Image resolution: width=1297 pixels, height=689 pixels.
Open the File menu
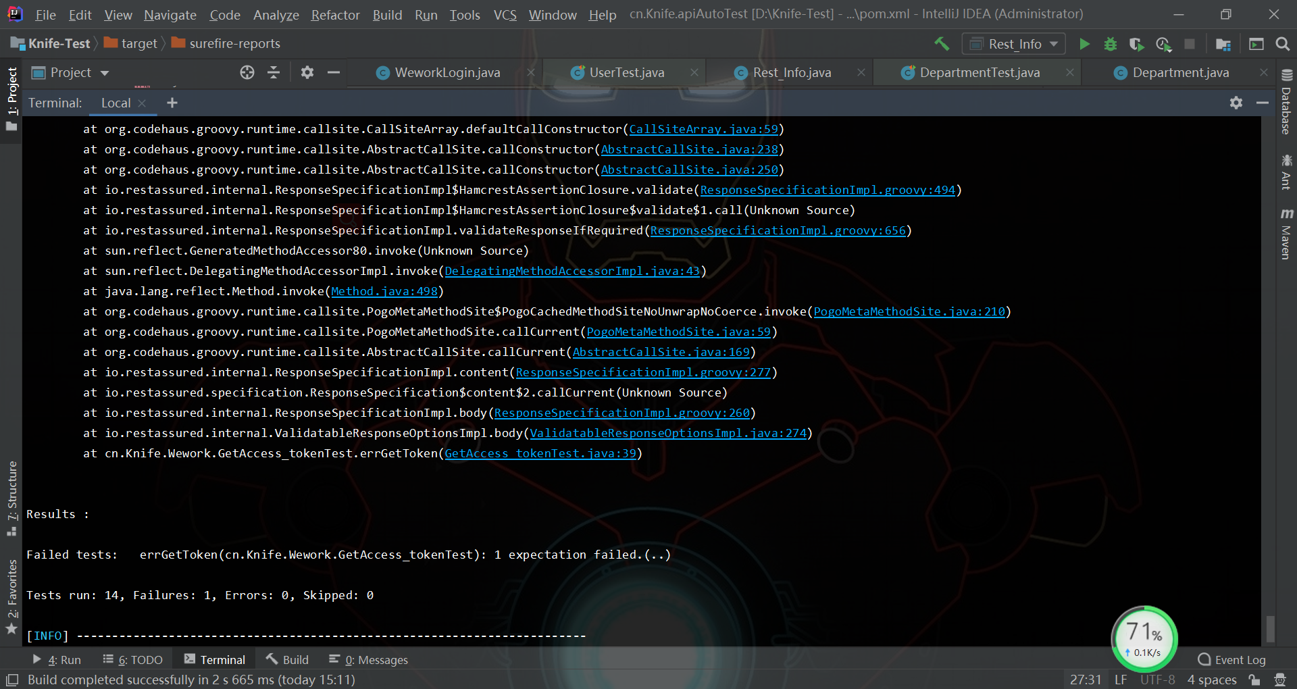[46, 14]
